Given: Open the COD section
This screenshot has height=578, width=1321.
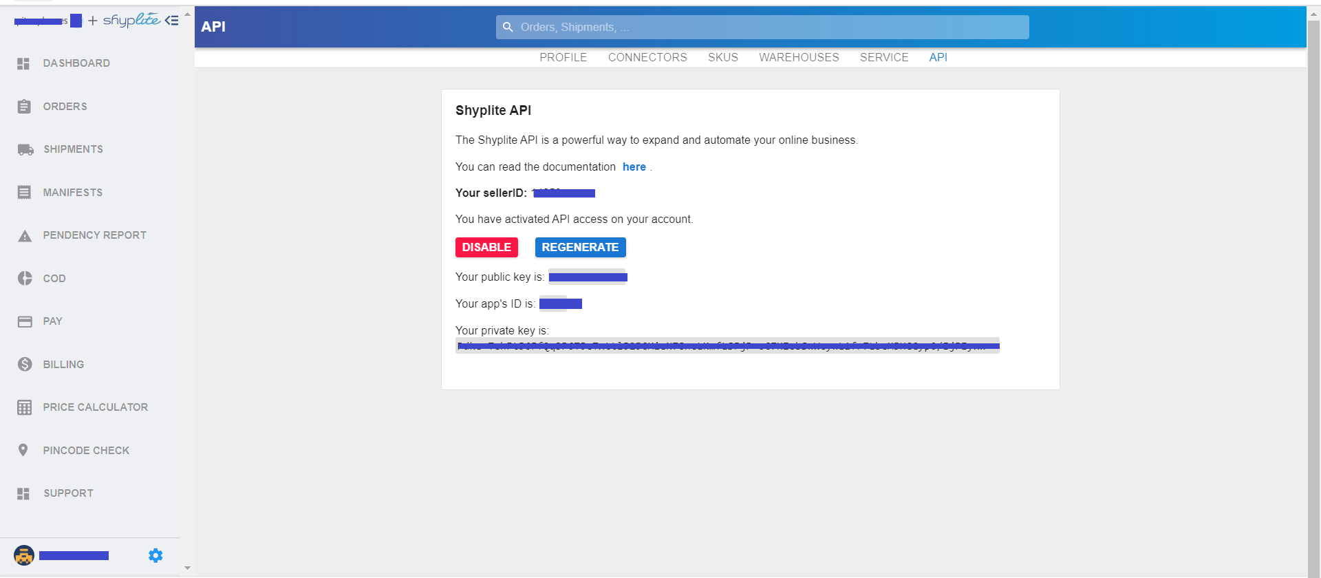Looking at the screenshot, I should (x=54, y=279).
